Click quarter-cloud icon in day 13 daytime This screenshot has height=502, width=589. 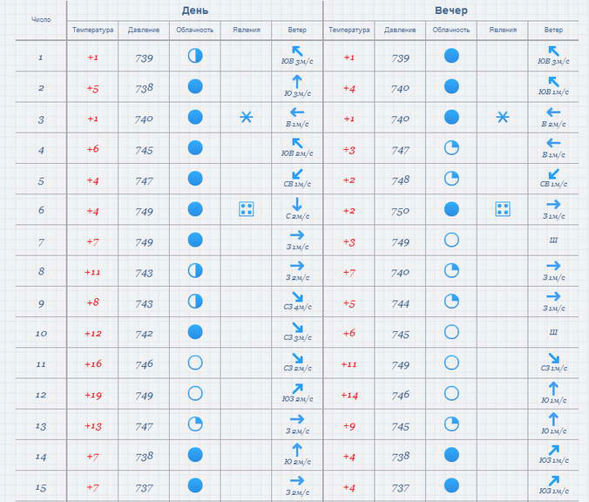click(195, 424)
